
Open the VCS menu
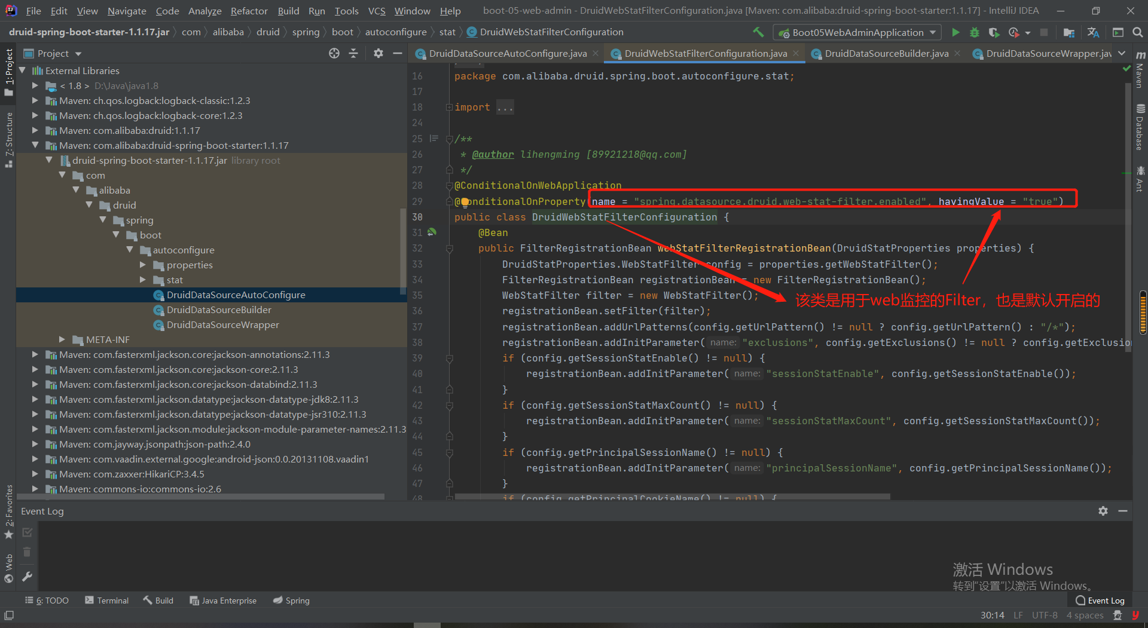point(377,11)
